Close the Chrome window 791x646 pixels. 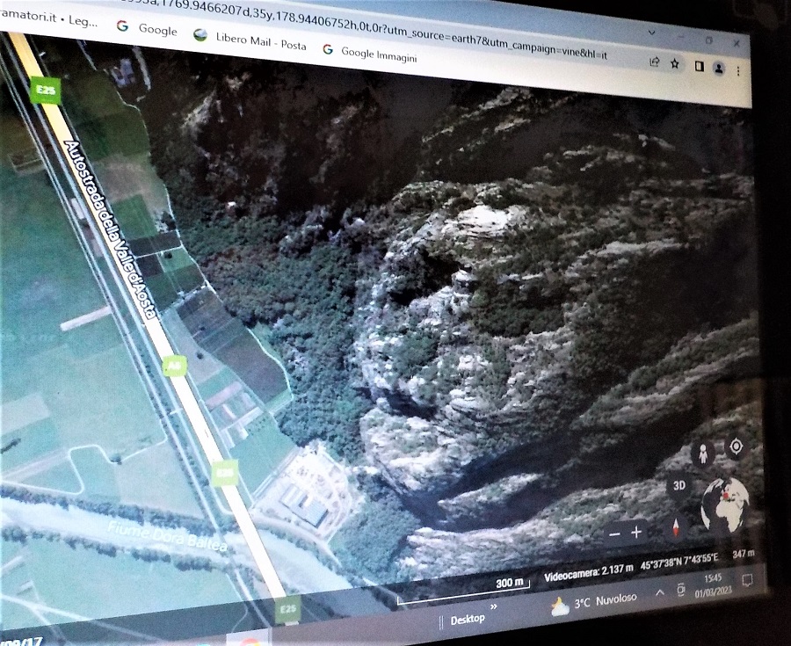click(x=737, y=43)
